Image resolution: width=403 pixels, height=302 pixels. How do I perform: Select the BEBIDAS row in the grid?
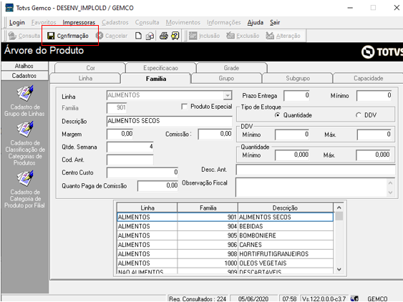pos(225,226)
